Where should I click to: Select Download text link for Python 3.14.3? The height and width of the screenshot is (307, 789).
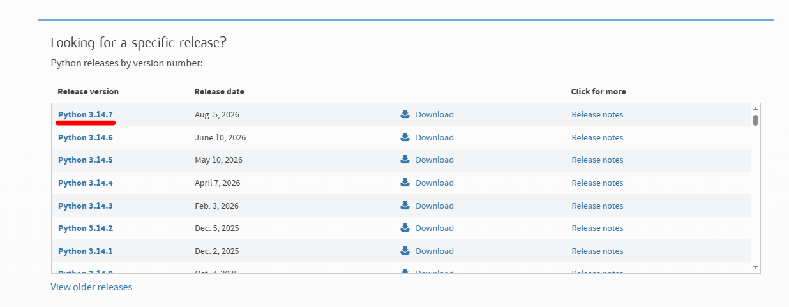[x=435, y=206]
